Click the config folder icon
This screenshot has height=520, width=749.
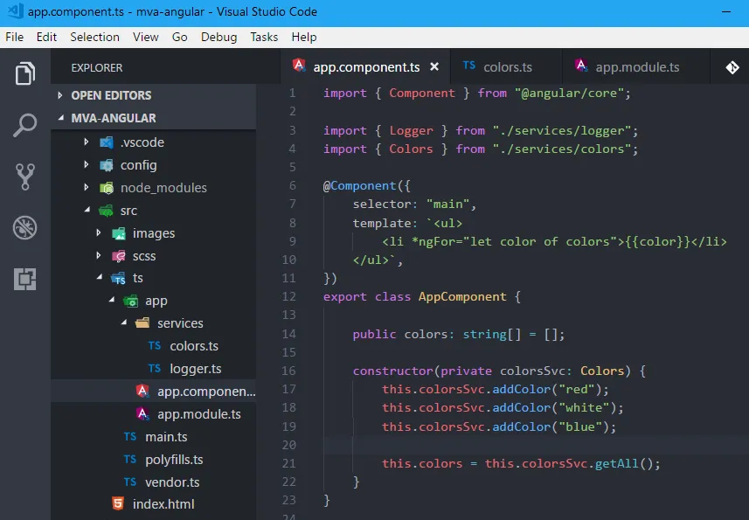pos(107,165)
